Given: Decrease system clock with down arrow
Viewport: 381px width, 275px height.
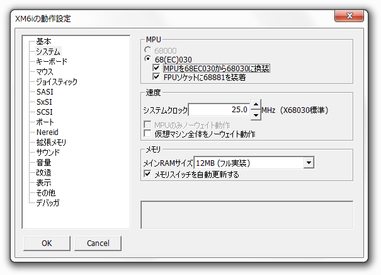Looking at the screenshot, I should (256, 115).
